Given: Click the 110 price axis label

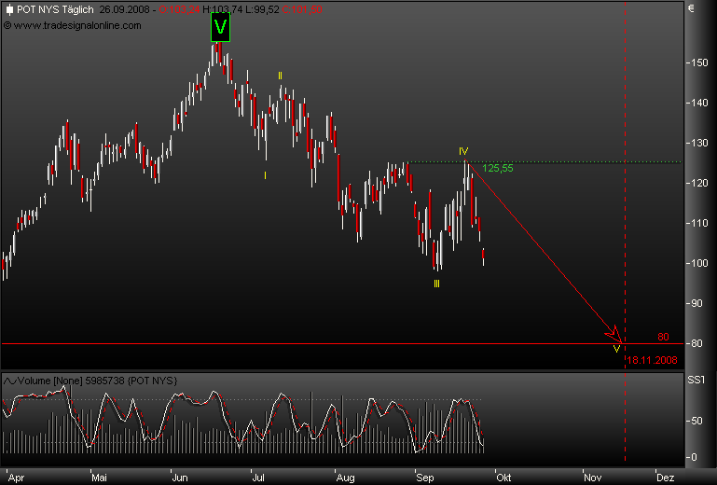Looking at the screenshot, I should pyautogui.click(x=697, y=223).
